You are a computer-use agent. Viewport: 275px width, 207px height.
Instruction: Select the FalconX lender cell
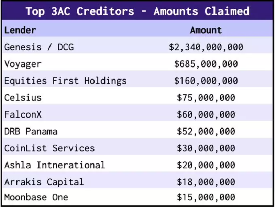pyautogui.click(x=23, y=114)
